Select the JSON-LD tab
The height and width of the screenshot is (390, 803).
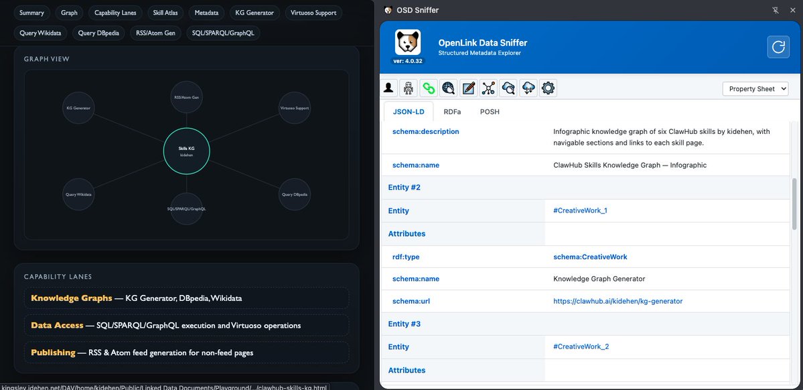(408, 111)
